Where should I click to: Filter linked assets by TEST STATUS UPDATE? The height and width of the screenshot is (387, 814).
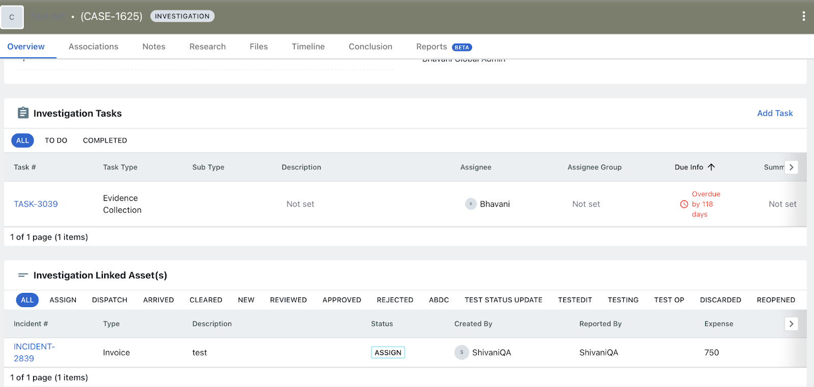504,300
